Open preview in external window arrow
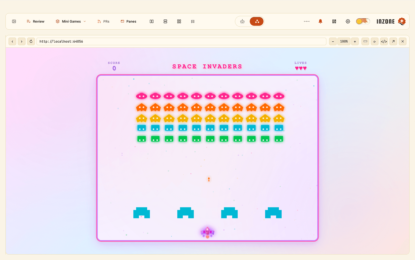 393,41
